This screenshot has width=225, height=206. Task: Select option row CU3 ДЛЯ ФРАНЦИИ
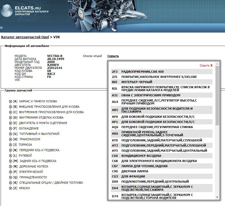click(x=162, y=176)
